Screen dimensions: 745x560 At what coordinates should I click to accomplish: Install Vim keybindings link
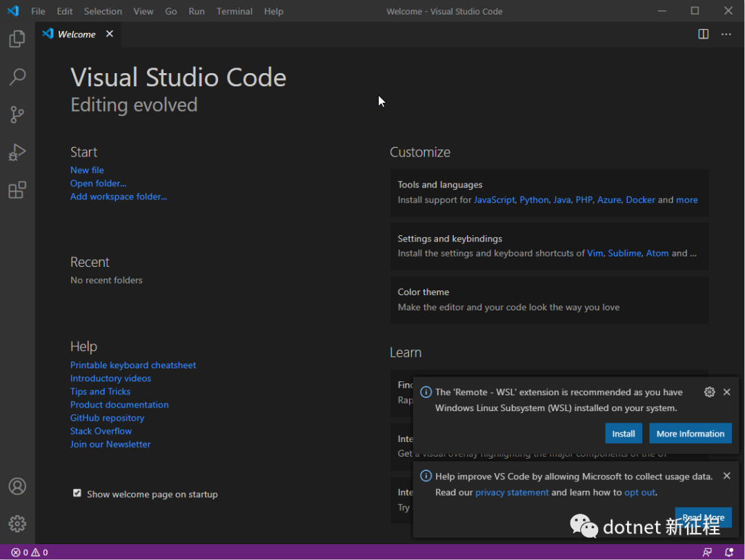(595, 254)
